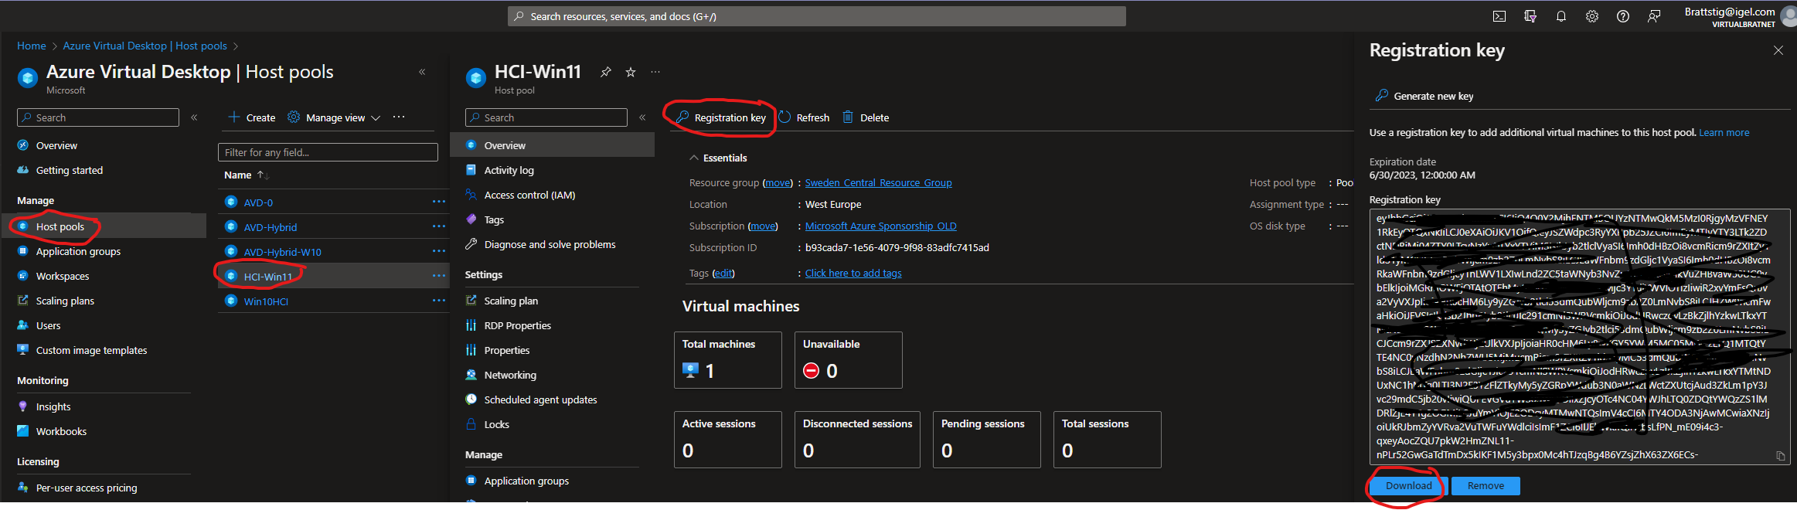Open more commands ellipsis next to Manage view
This screenshot has width=1797, height=510.
[x=399, y=117]
